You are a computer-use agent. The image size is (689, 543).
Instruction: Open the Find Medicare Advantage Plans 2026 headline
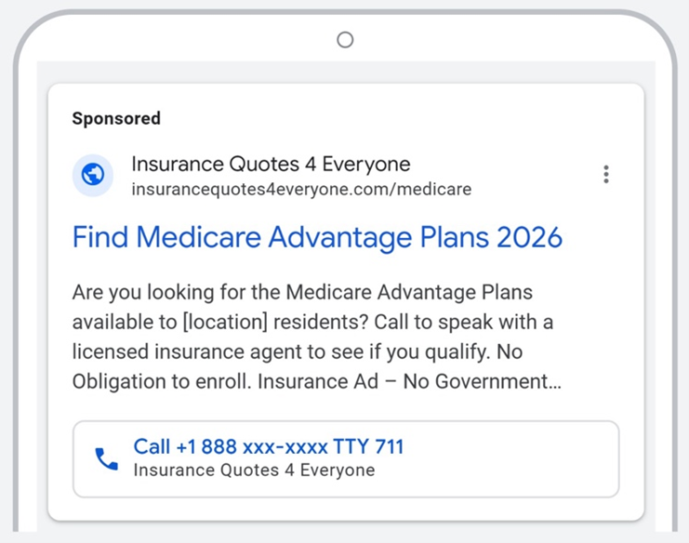pos(317,237)
